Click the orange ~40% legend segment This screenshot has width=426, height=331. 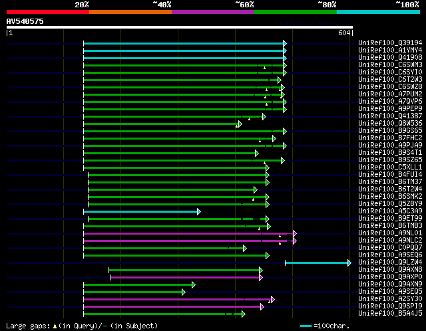tap(130, 12)
